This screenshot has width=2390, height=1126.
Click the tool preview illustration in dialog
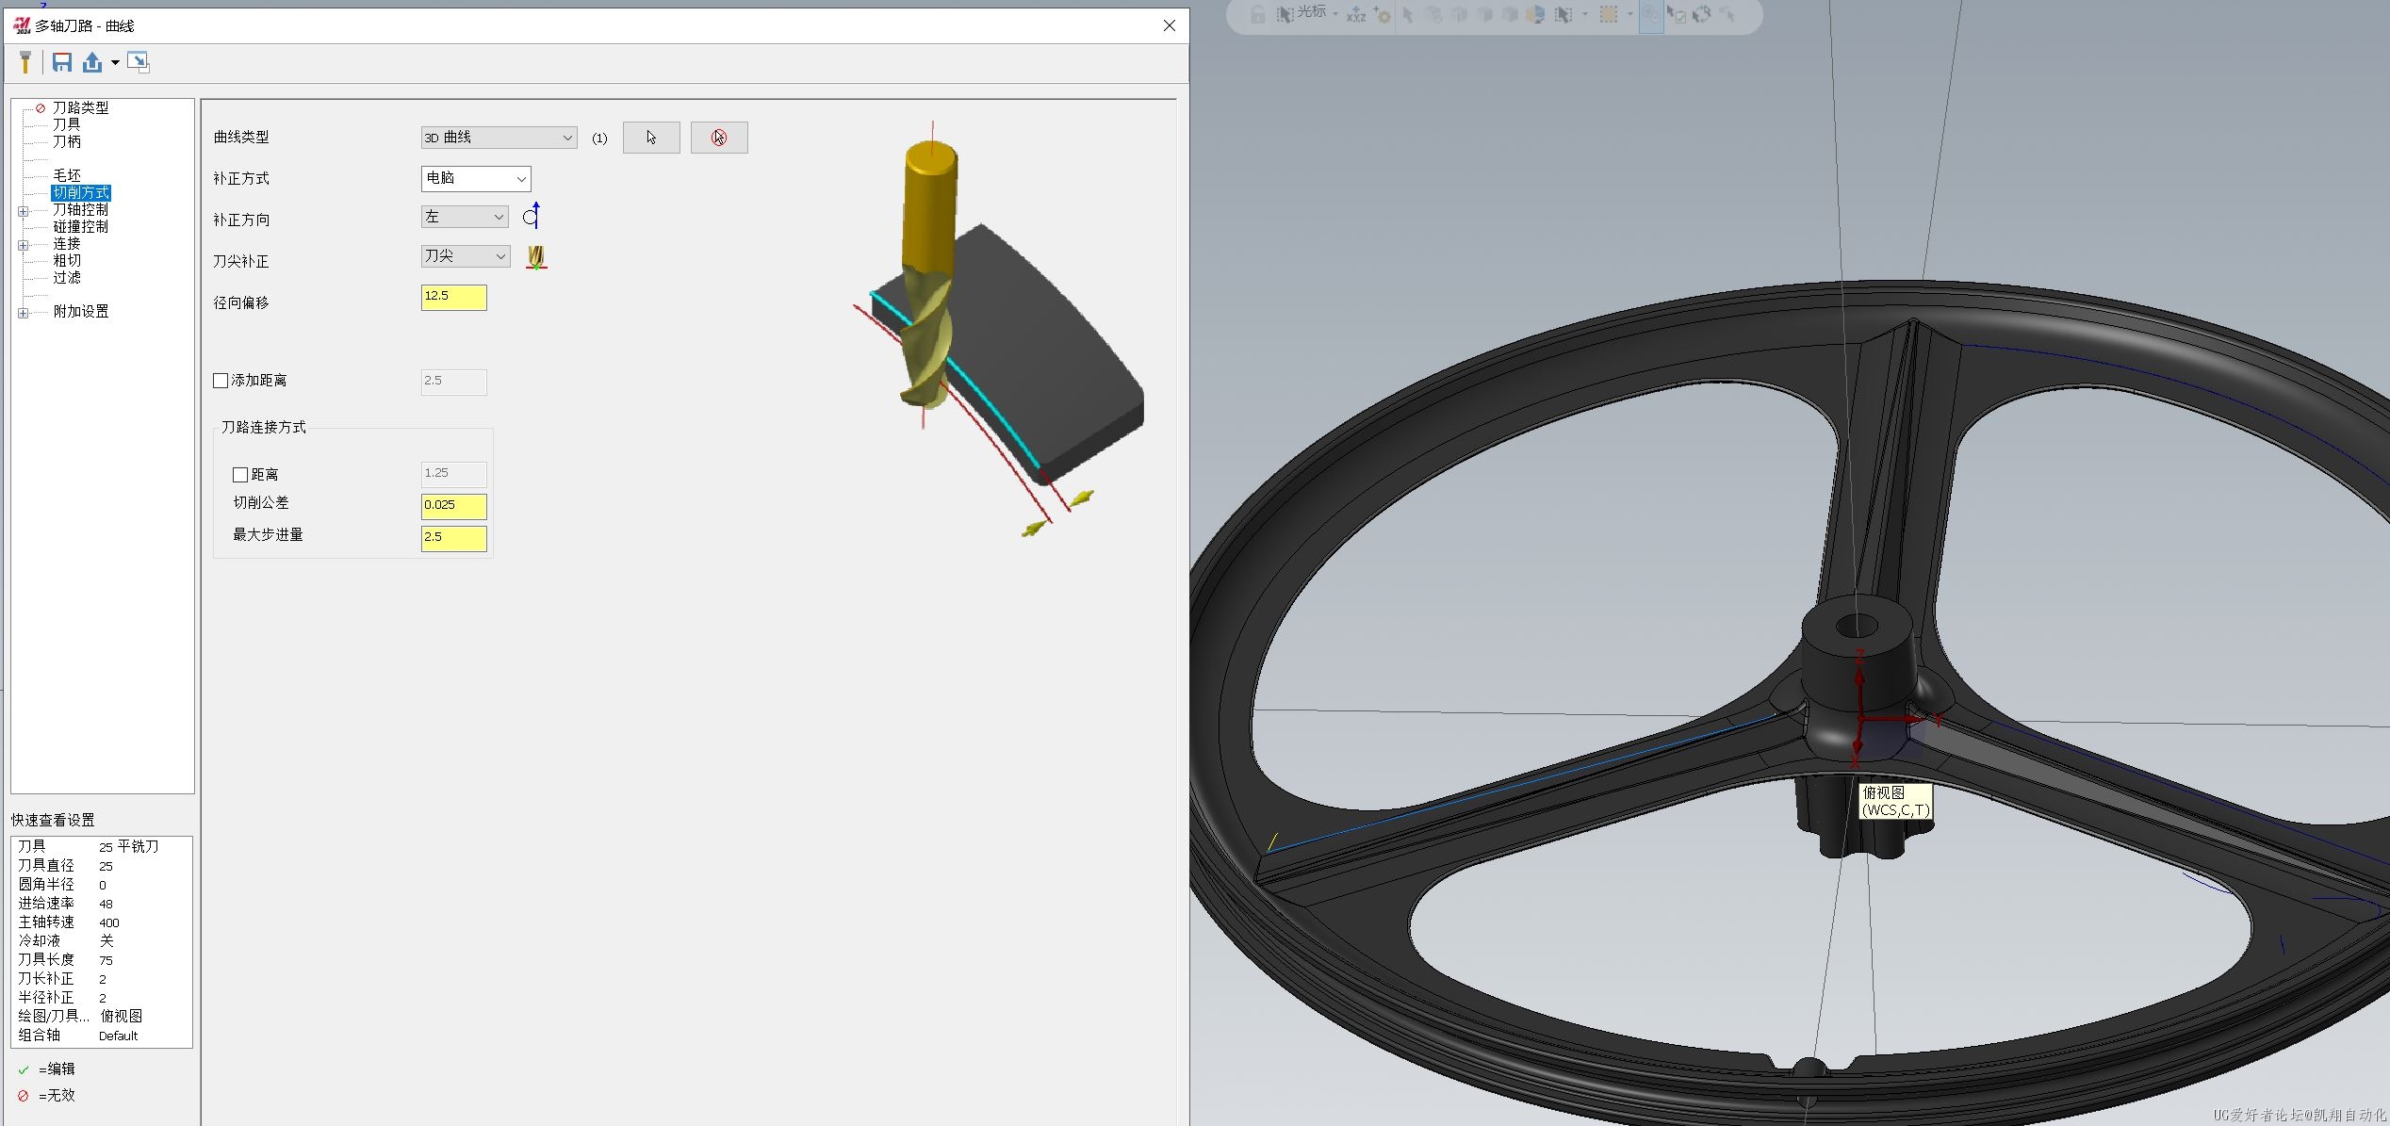(998, 330)
